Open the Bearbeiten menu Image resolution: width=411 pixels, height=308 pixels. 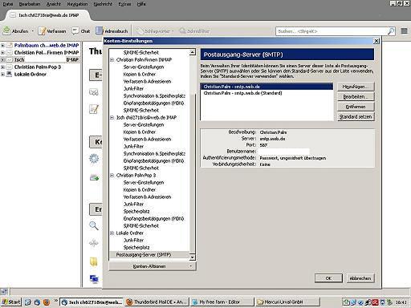pos(30,4)
